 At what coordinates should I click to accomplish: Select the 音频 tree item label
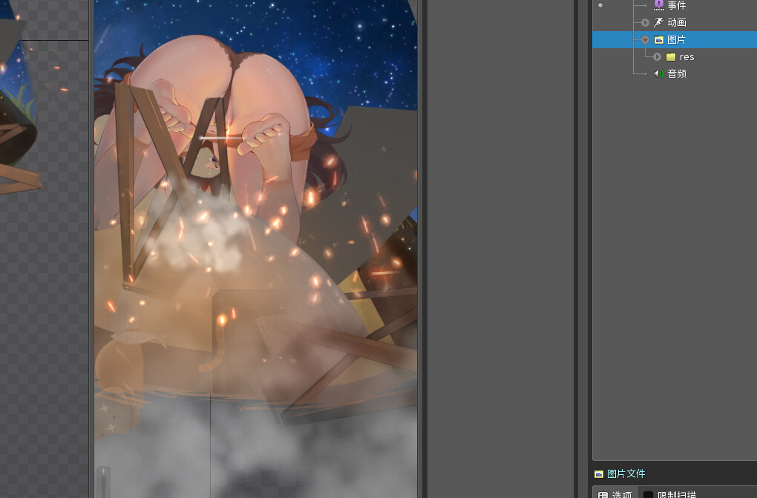point(677,73)
